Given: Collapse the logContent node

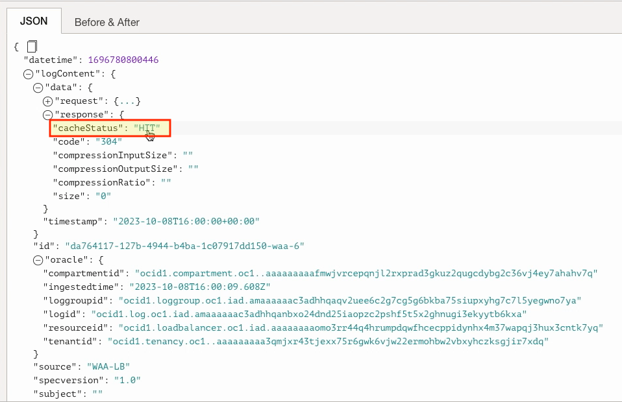Looking at the screenshot, I should pos(28,74).
